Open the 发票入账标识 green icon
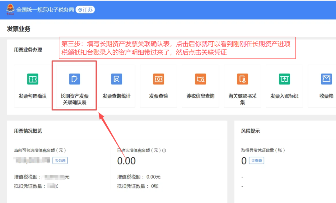336x203 pixels. 284,79
